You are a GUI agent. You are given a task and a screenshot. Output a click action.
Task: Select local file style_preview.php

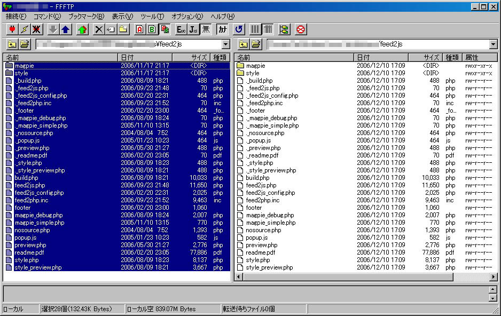(38, 267)
